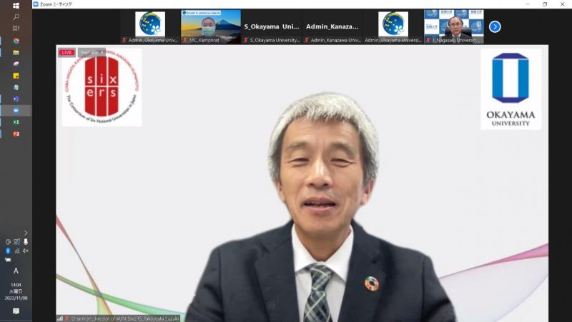Click the signal strength bars icon
The image size is (572, 322).
coord(60,318)
